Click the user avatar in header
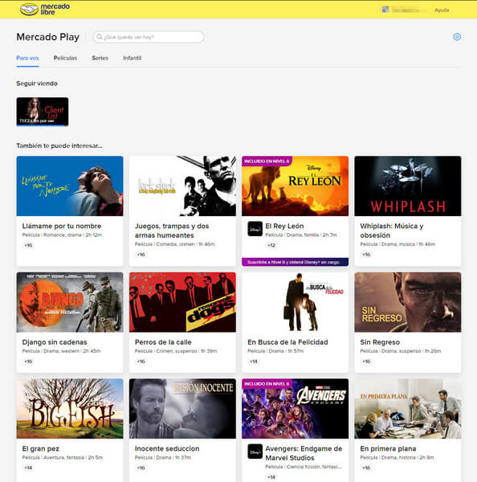Viewport: 477px width, 482px height. (385, 10)
